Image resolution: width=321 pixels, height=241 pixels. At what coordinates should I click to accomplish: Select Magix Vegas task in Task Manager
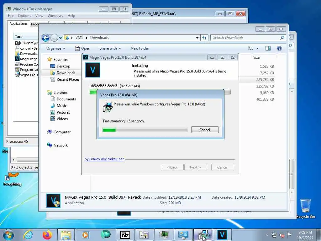tap(26, 59)
